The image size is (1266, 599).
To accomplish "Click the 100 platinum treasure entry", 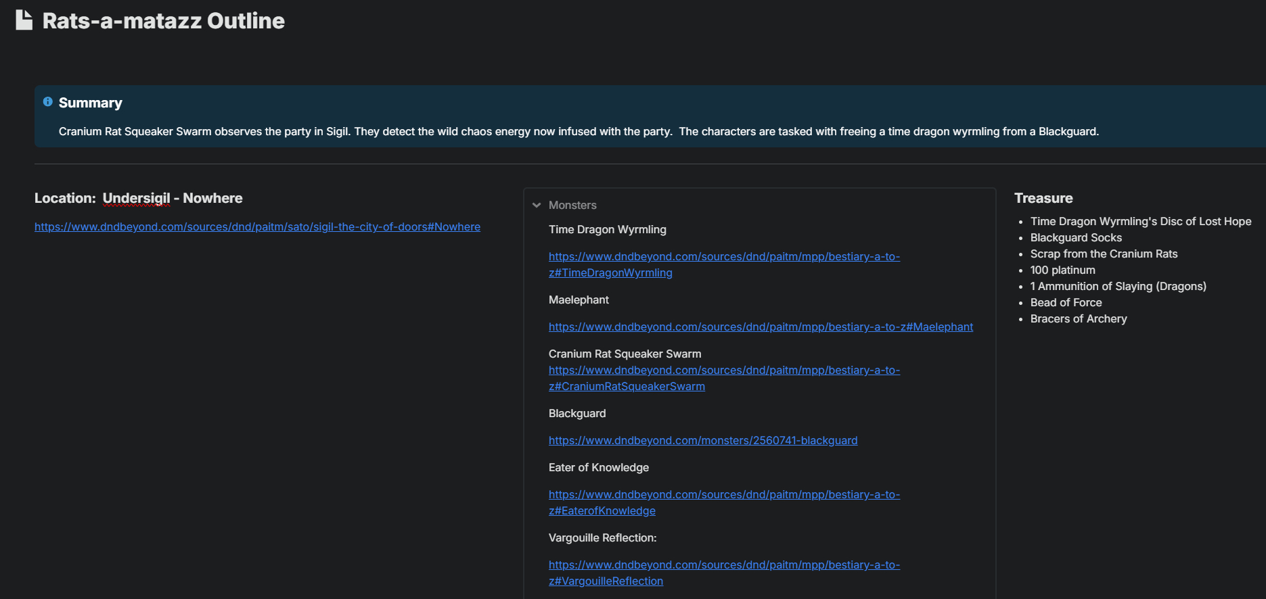I will (x=1062, y=270).
